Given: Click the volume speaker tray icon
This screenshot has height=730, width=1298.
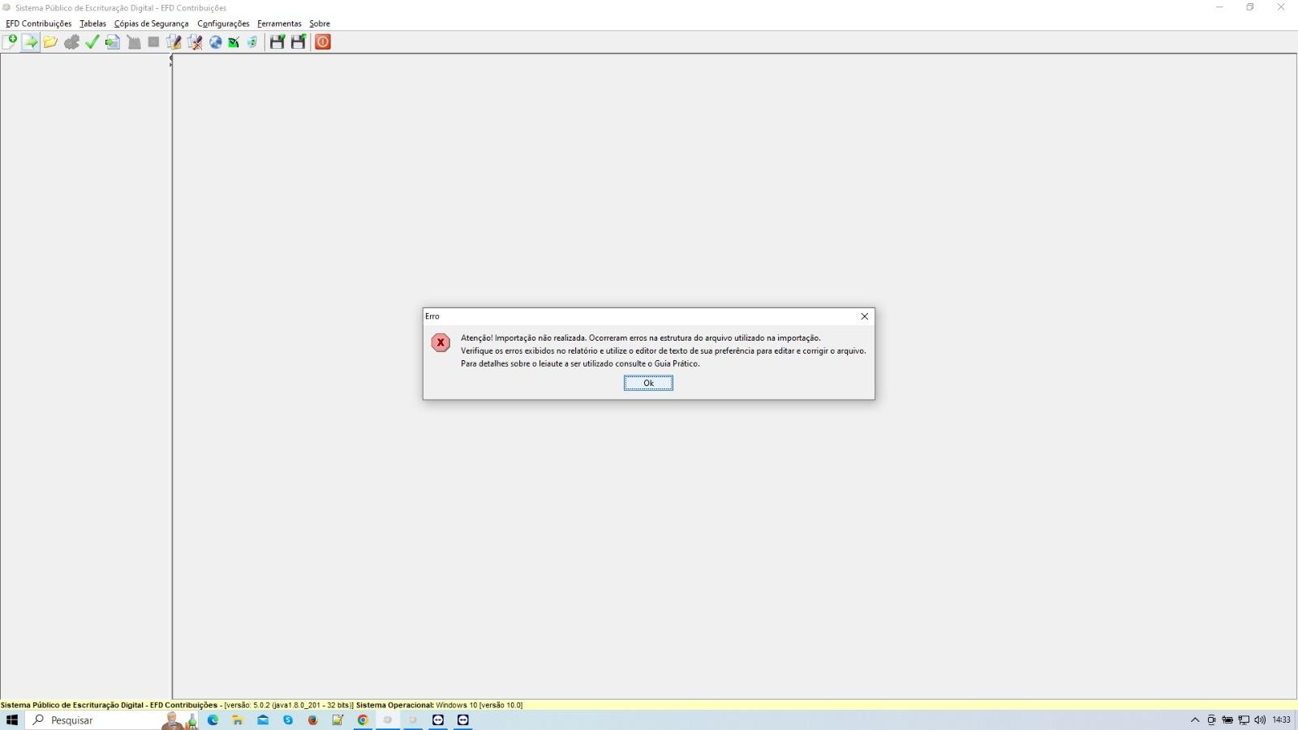Looking at the screenshot, I should coord(1260,720).
